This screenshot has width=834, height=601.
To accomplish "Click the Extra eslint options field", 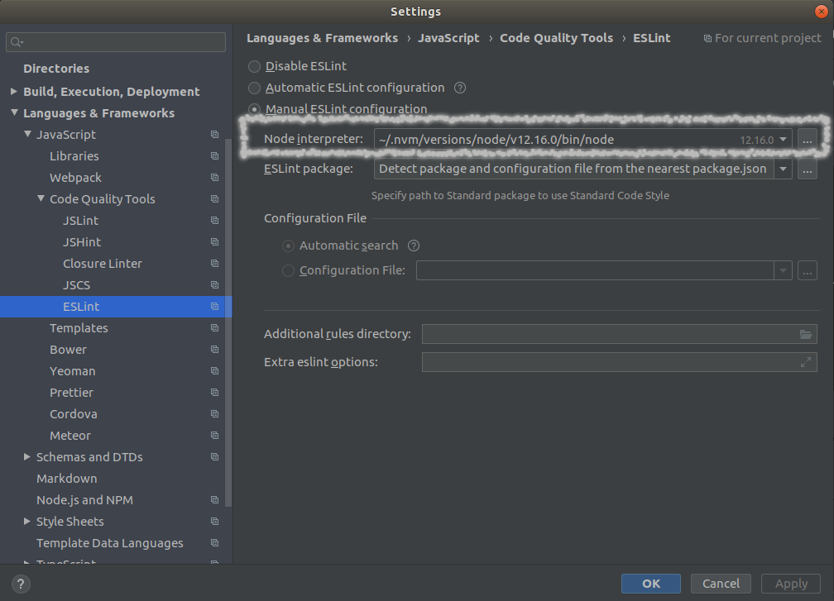I will click(619, 362).
